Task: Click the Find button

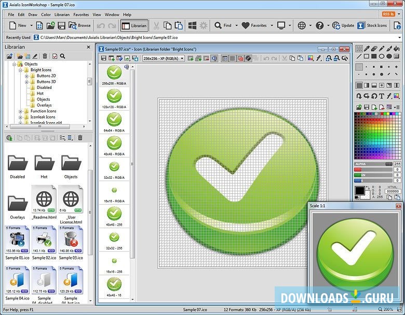Action: (x=223, y=25)
